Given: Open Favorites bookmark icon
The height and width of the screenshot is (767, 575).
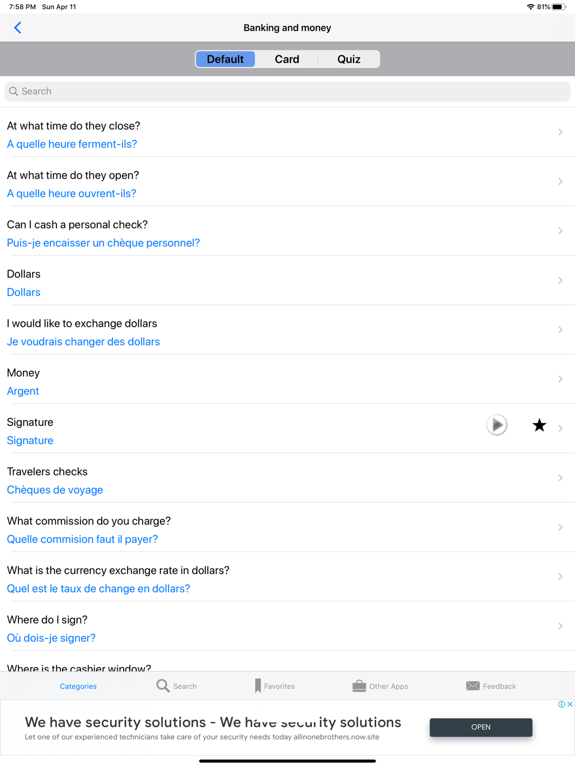Looking at the screenshot, I should point(258,685).
